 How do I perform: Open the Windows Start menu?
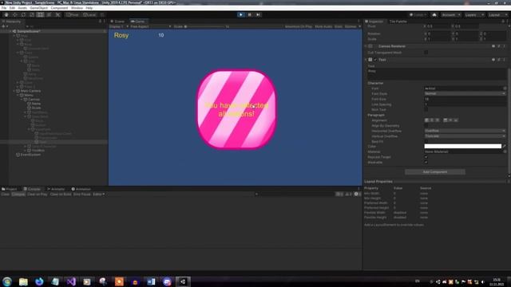(7, 281)
